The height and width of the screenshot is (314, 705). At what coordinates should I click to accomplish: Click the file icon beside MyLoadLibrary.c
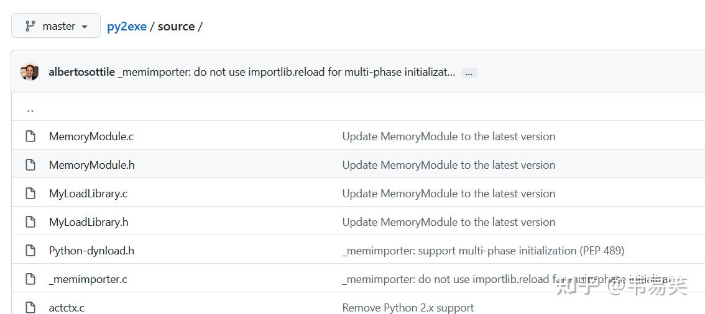click(x=30, y=194)
